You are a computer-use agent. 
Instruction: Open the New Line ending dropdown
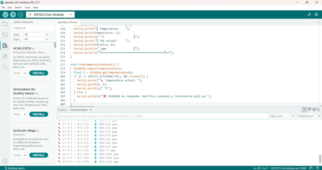coord(282,116)
